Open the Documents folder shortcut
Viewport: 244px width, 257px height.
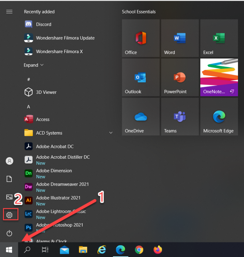[9, 179]
